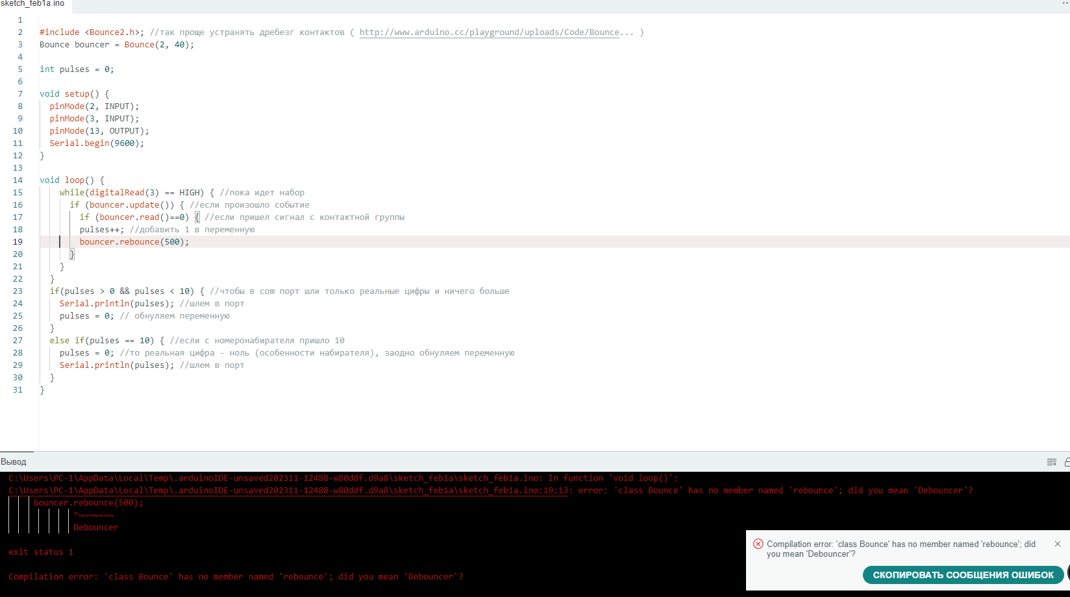
Task: Click 'else if(pulses == 10)' statement
Action: 102,341
